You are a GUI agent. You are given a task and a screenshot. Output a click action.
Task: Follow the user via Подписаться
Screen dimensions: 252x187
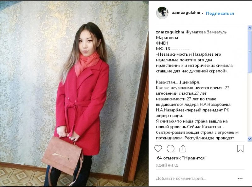pos(220,13)
